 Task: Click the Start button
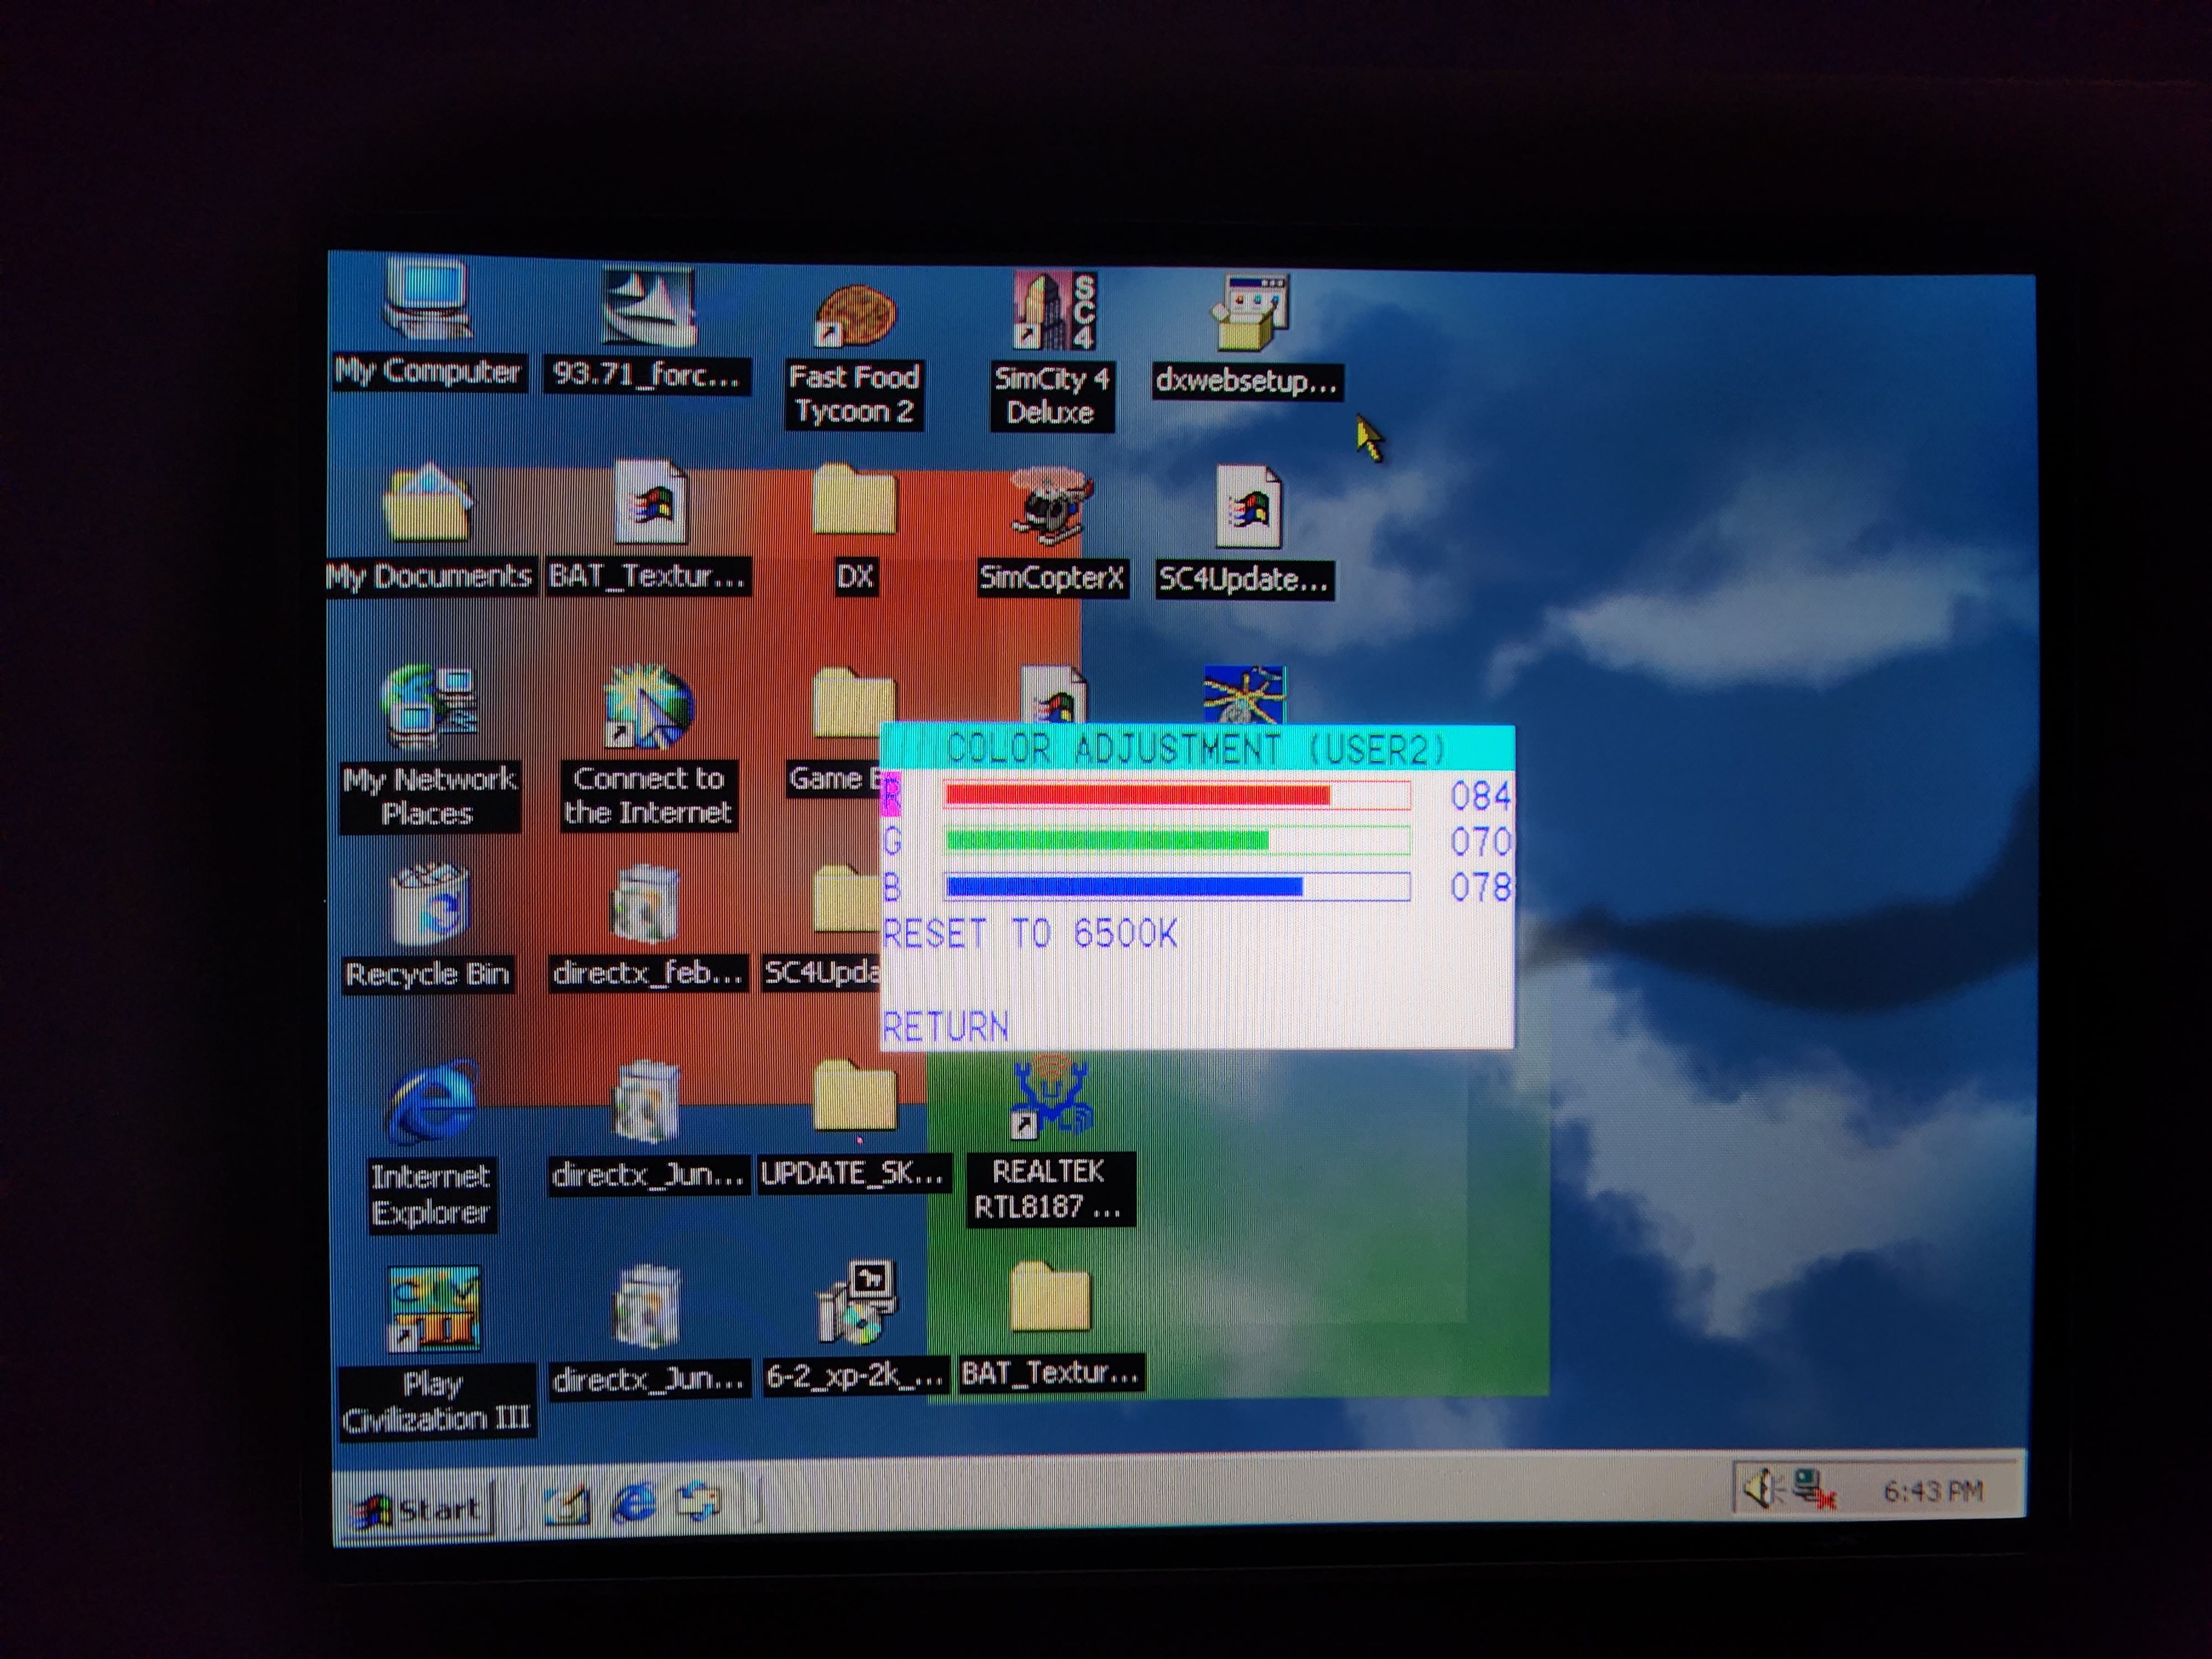click(420, 1508)
